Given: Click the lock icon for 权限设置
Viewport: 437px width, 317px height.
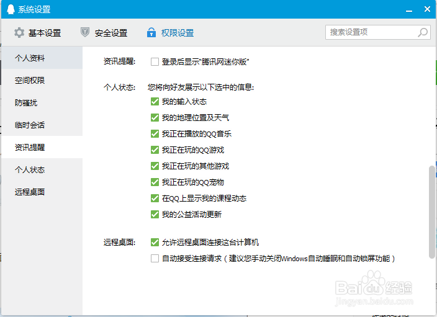Looking at the screenshot, I should click(151, 32).
